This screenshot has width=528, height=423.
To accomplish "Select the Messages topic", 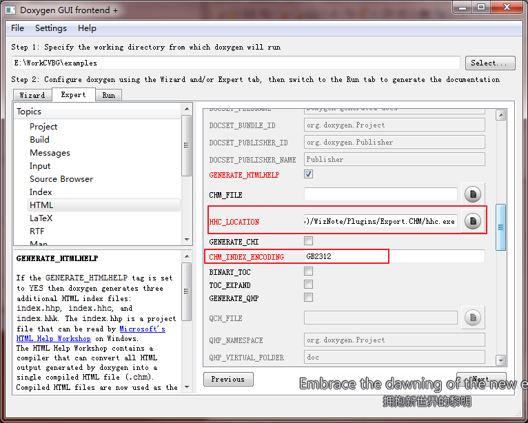I will [50, 153].
